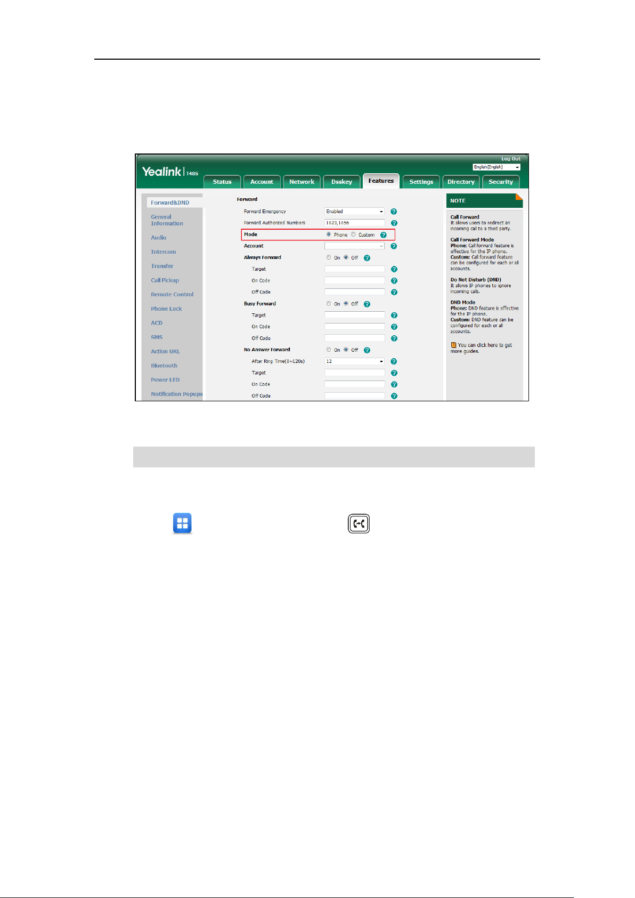Open the Account tab

(x=262, y=182)
